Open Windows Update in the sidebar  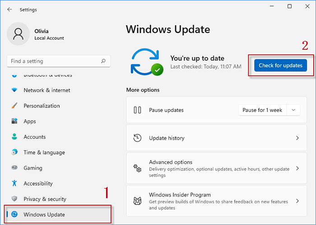58,214
